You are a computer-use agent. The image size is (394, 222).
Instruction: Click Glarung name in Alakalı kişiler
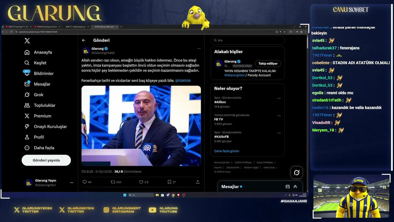click(x=231, y=62)
